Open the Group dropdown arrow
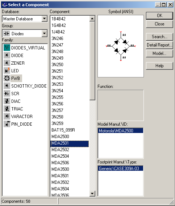 tap(45, 33)
